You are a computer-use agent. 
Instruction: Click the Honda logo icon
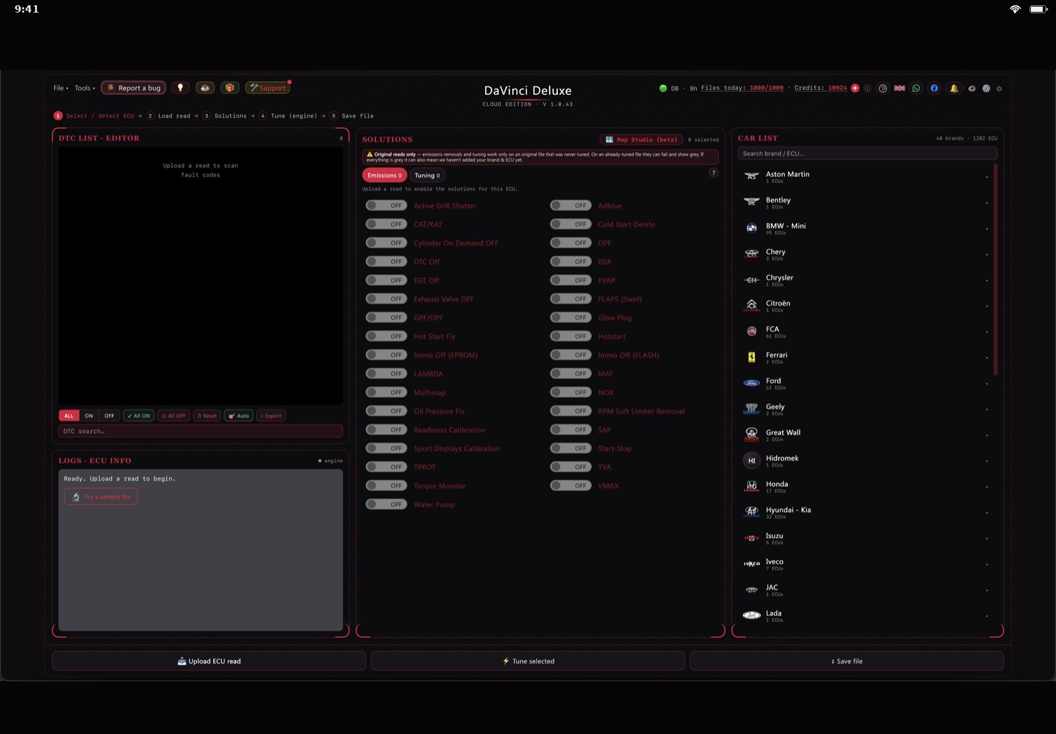pos(752,486)
